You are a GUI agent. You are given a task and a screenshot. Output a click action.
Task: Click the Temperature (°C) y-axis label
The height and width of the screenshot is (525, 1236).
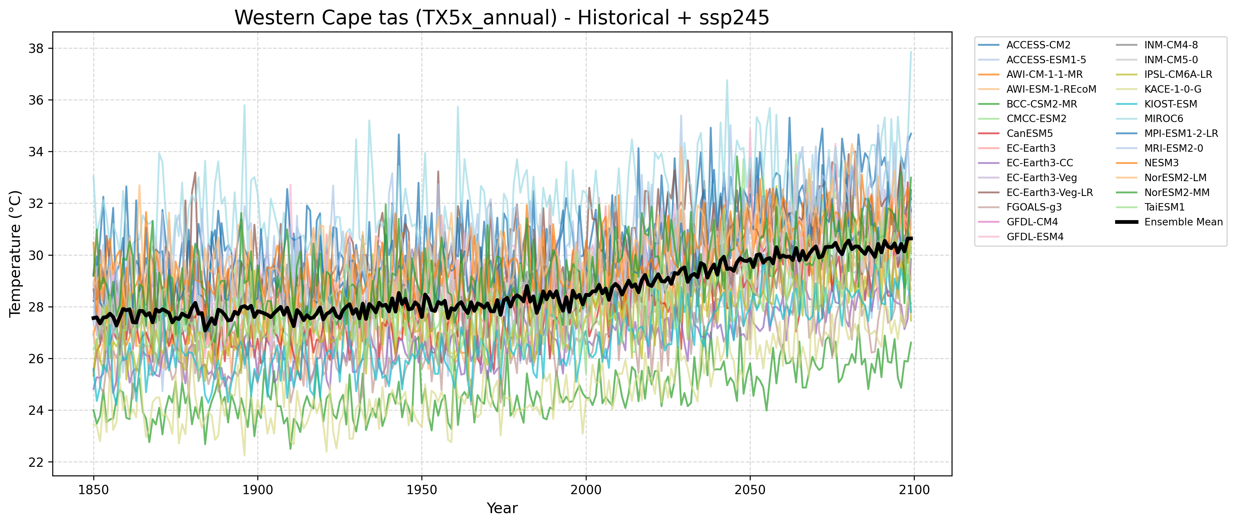point(15,254)
